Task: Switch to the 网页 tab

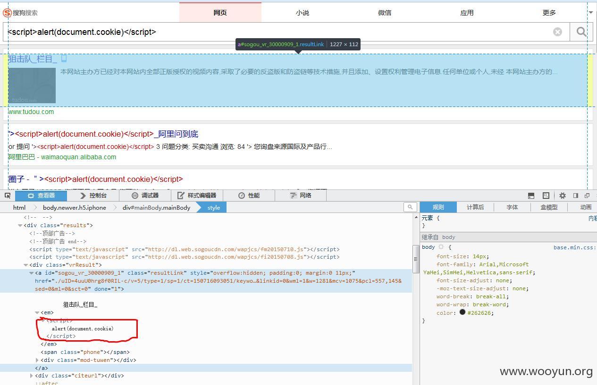Action: [220, 13]
